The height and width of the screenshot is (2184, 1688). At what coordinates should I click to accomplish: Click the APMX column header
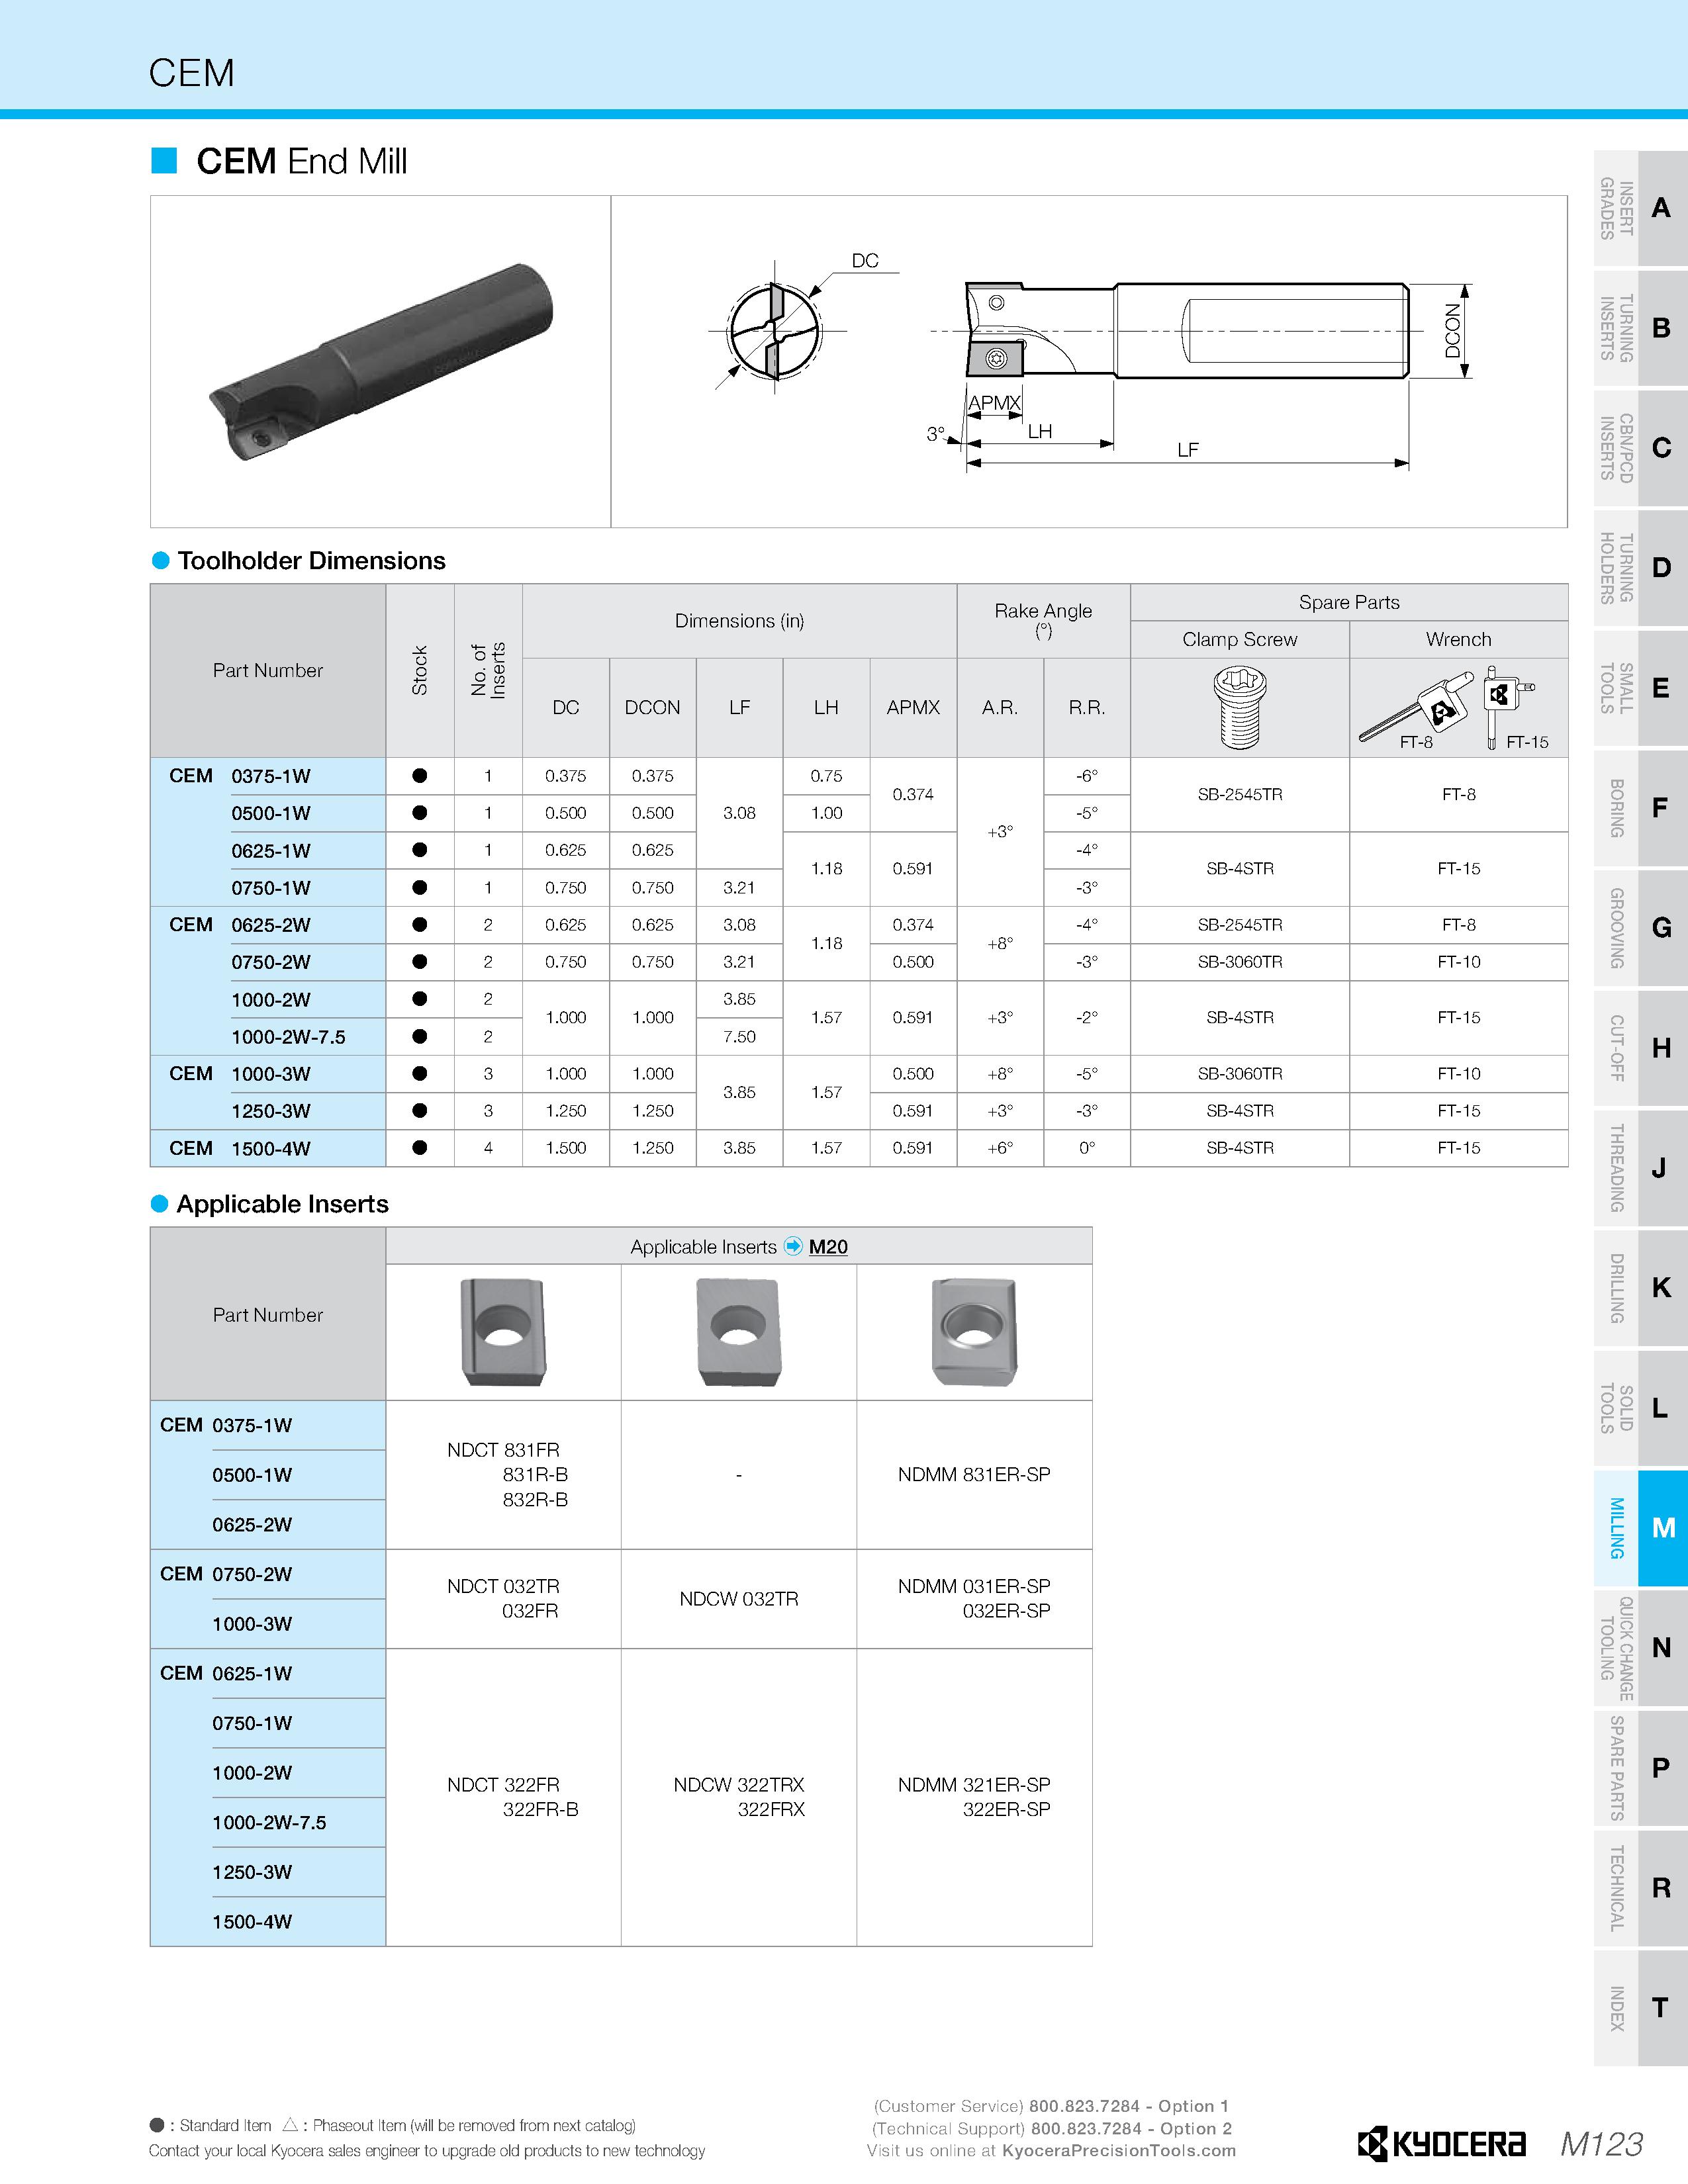tap(913, 707)
